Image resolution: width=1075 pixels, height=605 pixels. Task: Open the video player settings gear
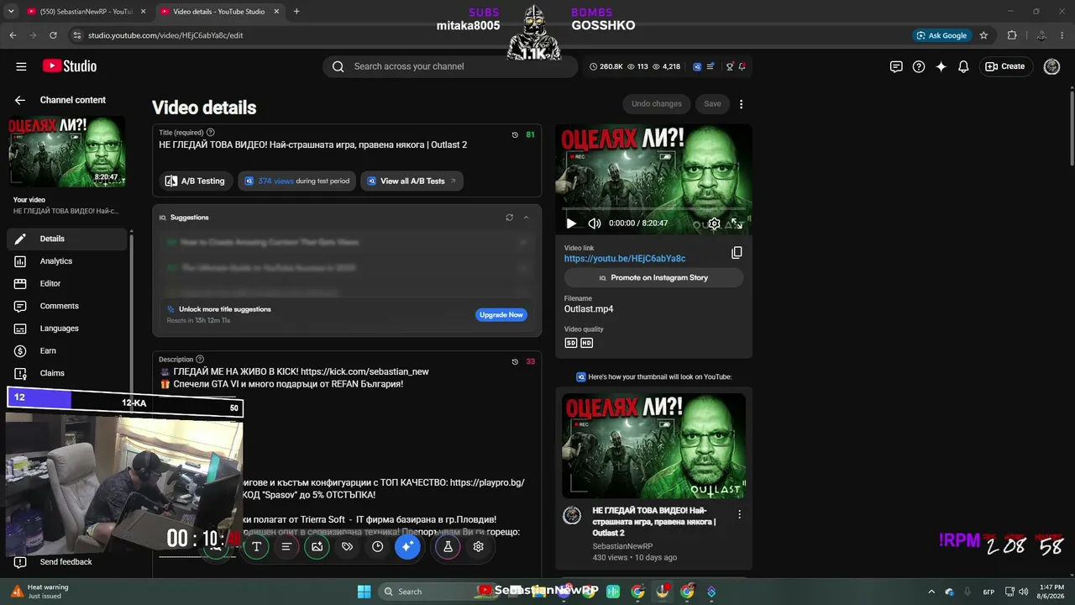coord(714,224)
